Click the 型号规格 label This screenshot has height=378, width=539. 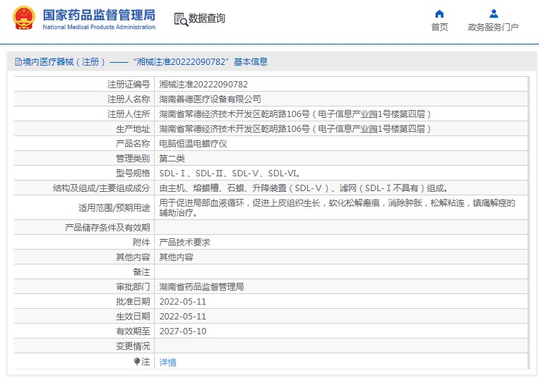click(133, 173)
